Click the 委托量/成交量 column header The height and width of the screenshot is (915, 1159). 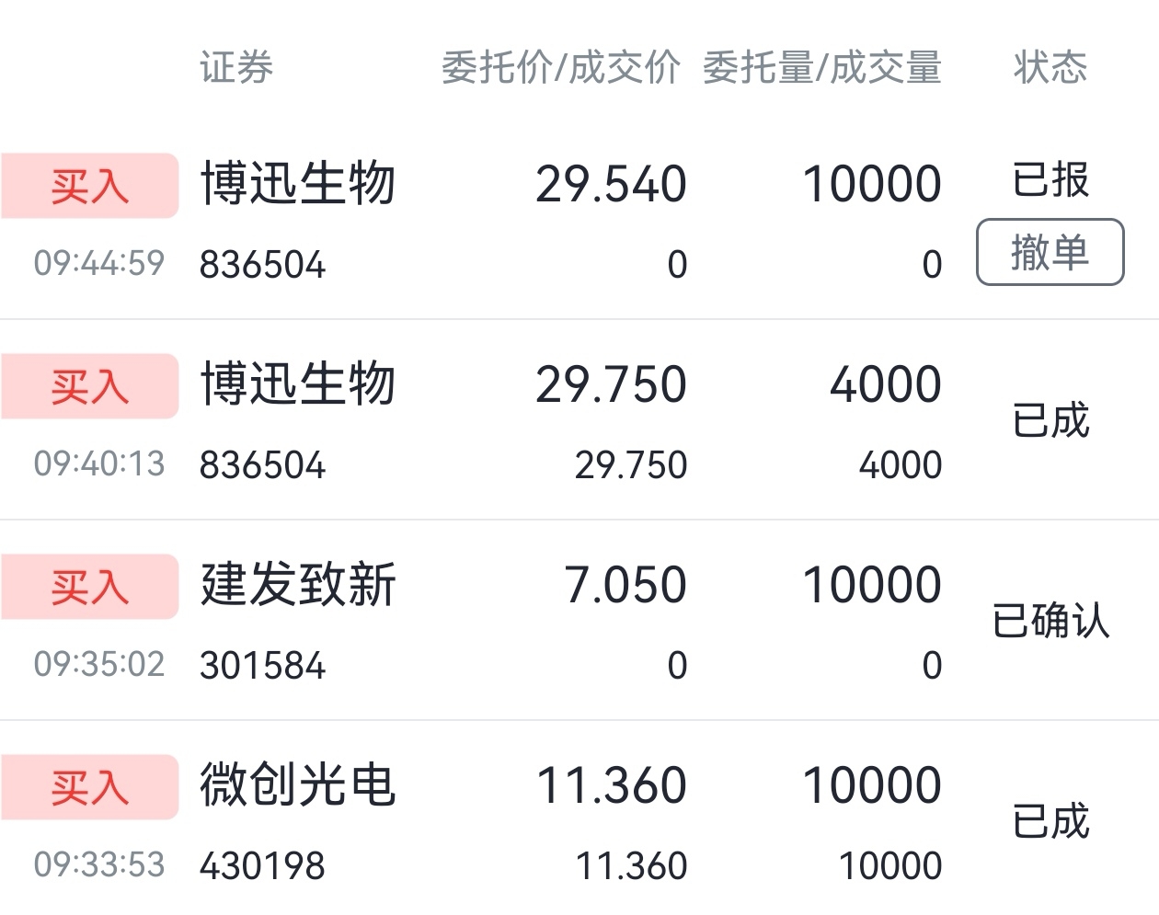click(x=821, y=68)
